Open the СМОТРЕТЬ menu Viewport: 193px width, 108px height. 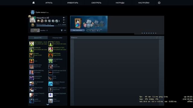(96, 3)
